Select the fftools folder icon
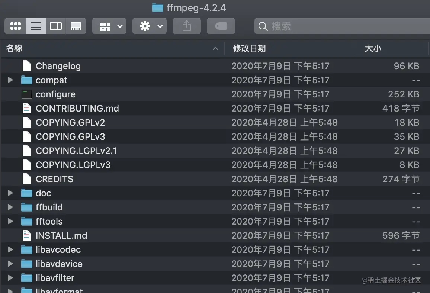Screen dimensions: 430x293 (27, 221)
